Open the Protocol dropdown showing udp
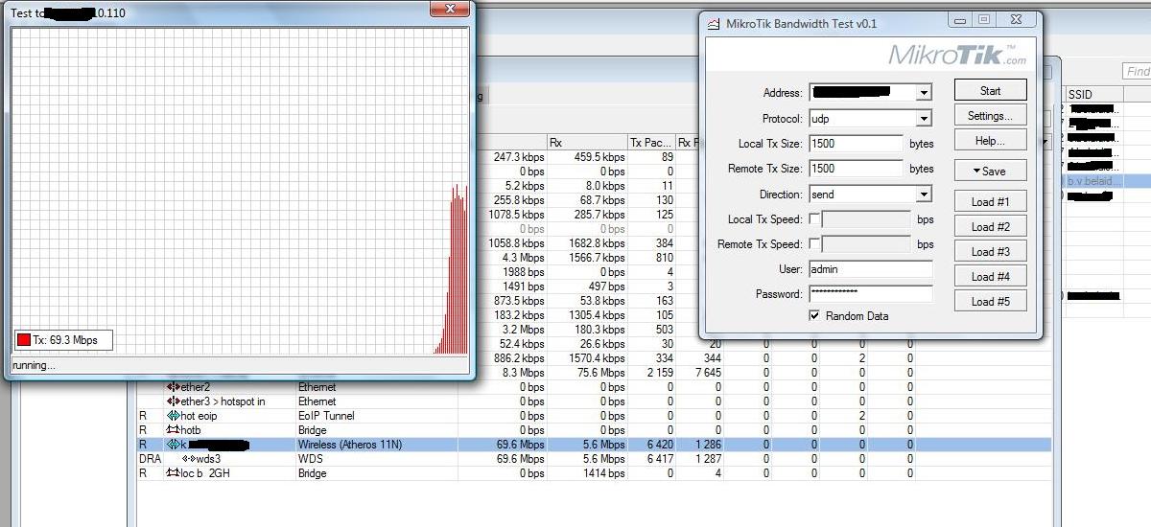The image size is (1151, 527). point(924,119)
